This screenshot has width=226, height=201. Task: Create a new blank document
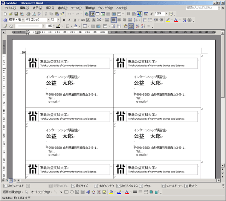5,14
